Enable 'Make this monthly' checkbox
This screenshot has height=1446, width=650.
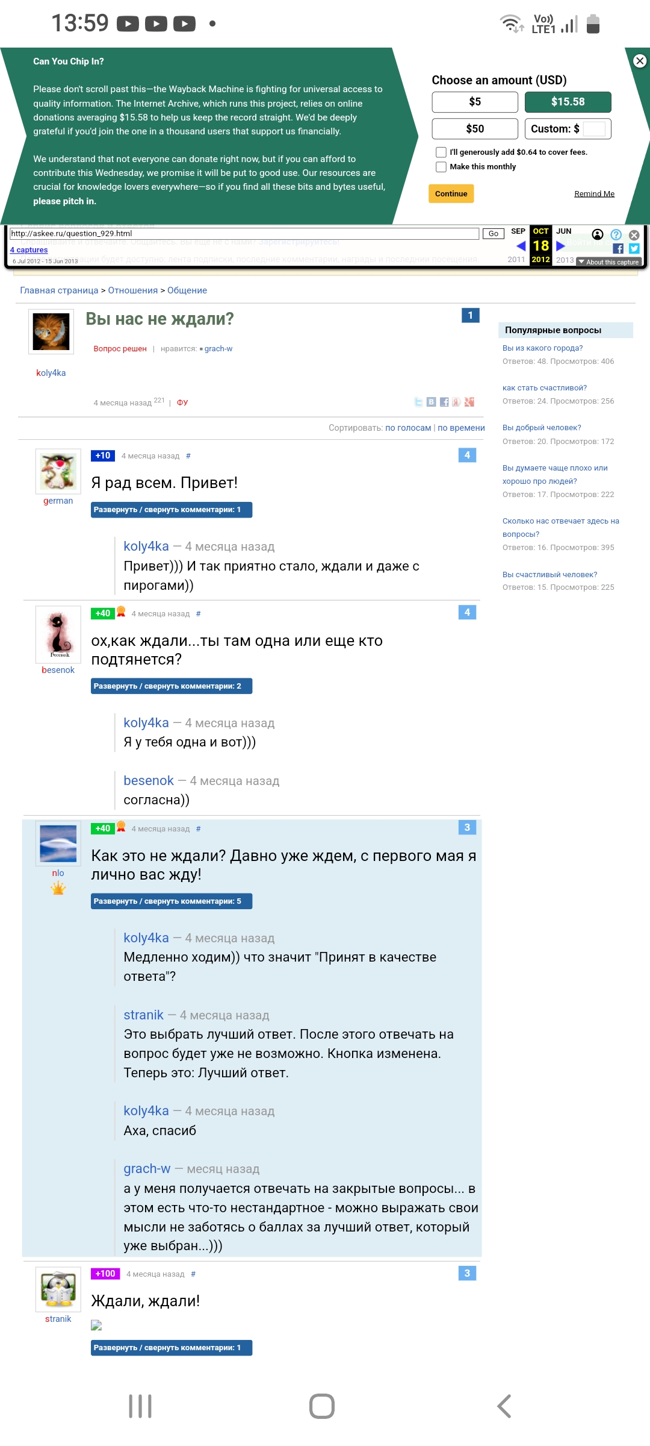click(441, 167)
